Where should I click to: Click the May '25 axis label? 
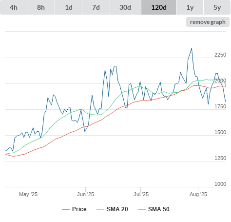click(28, 194)
